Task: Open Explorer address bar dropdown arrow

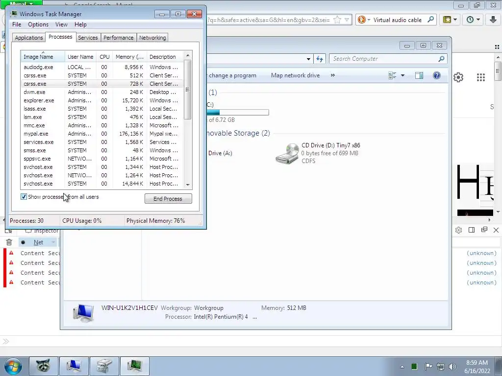Action: [x=308, y=59]
